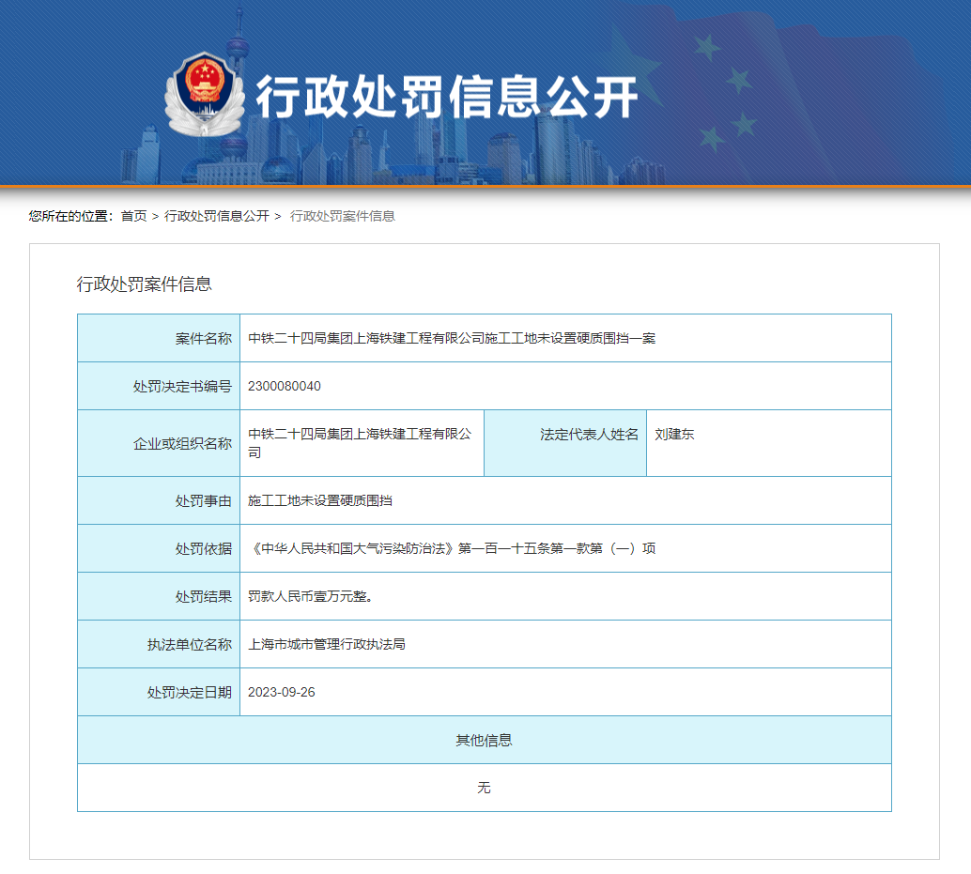Select the 案件名称 label cell

coord(159,338)
